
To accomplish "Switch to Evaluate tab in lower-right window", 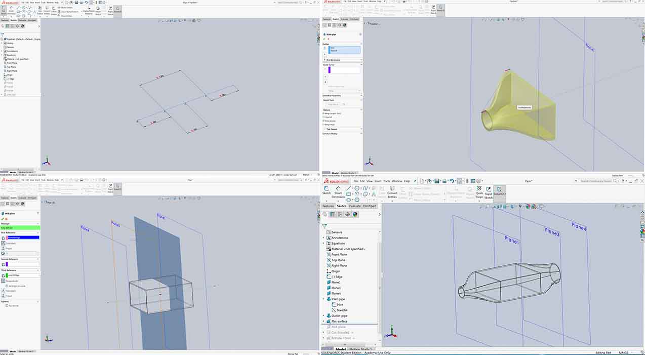I will pyautogui.click(x=355, y=206).
